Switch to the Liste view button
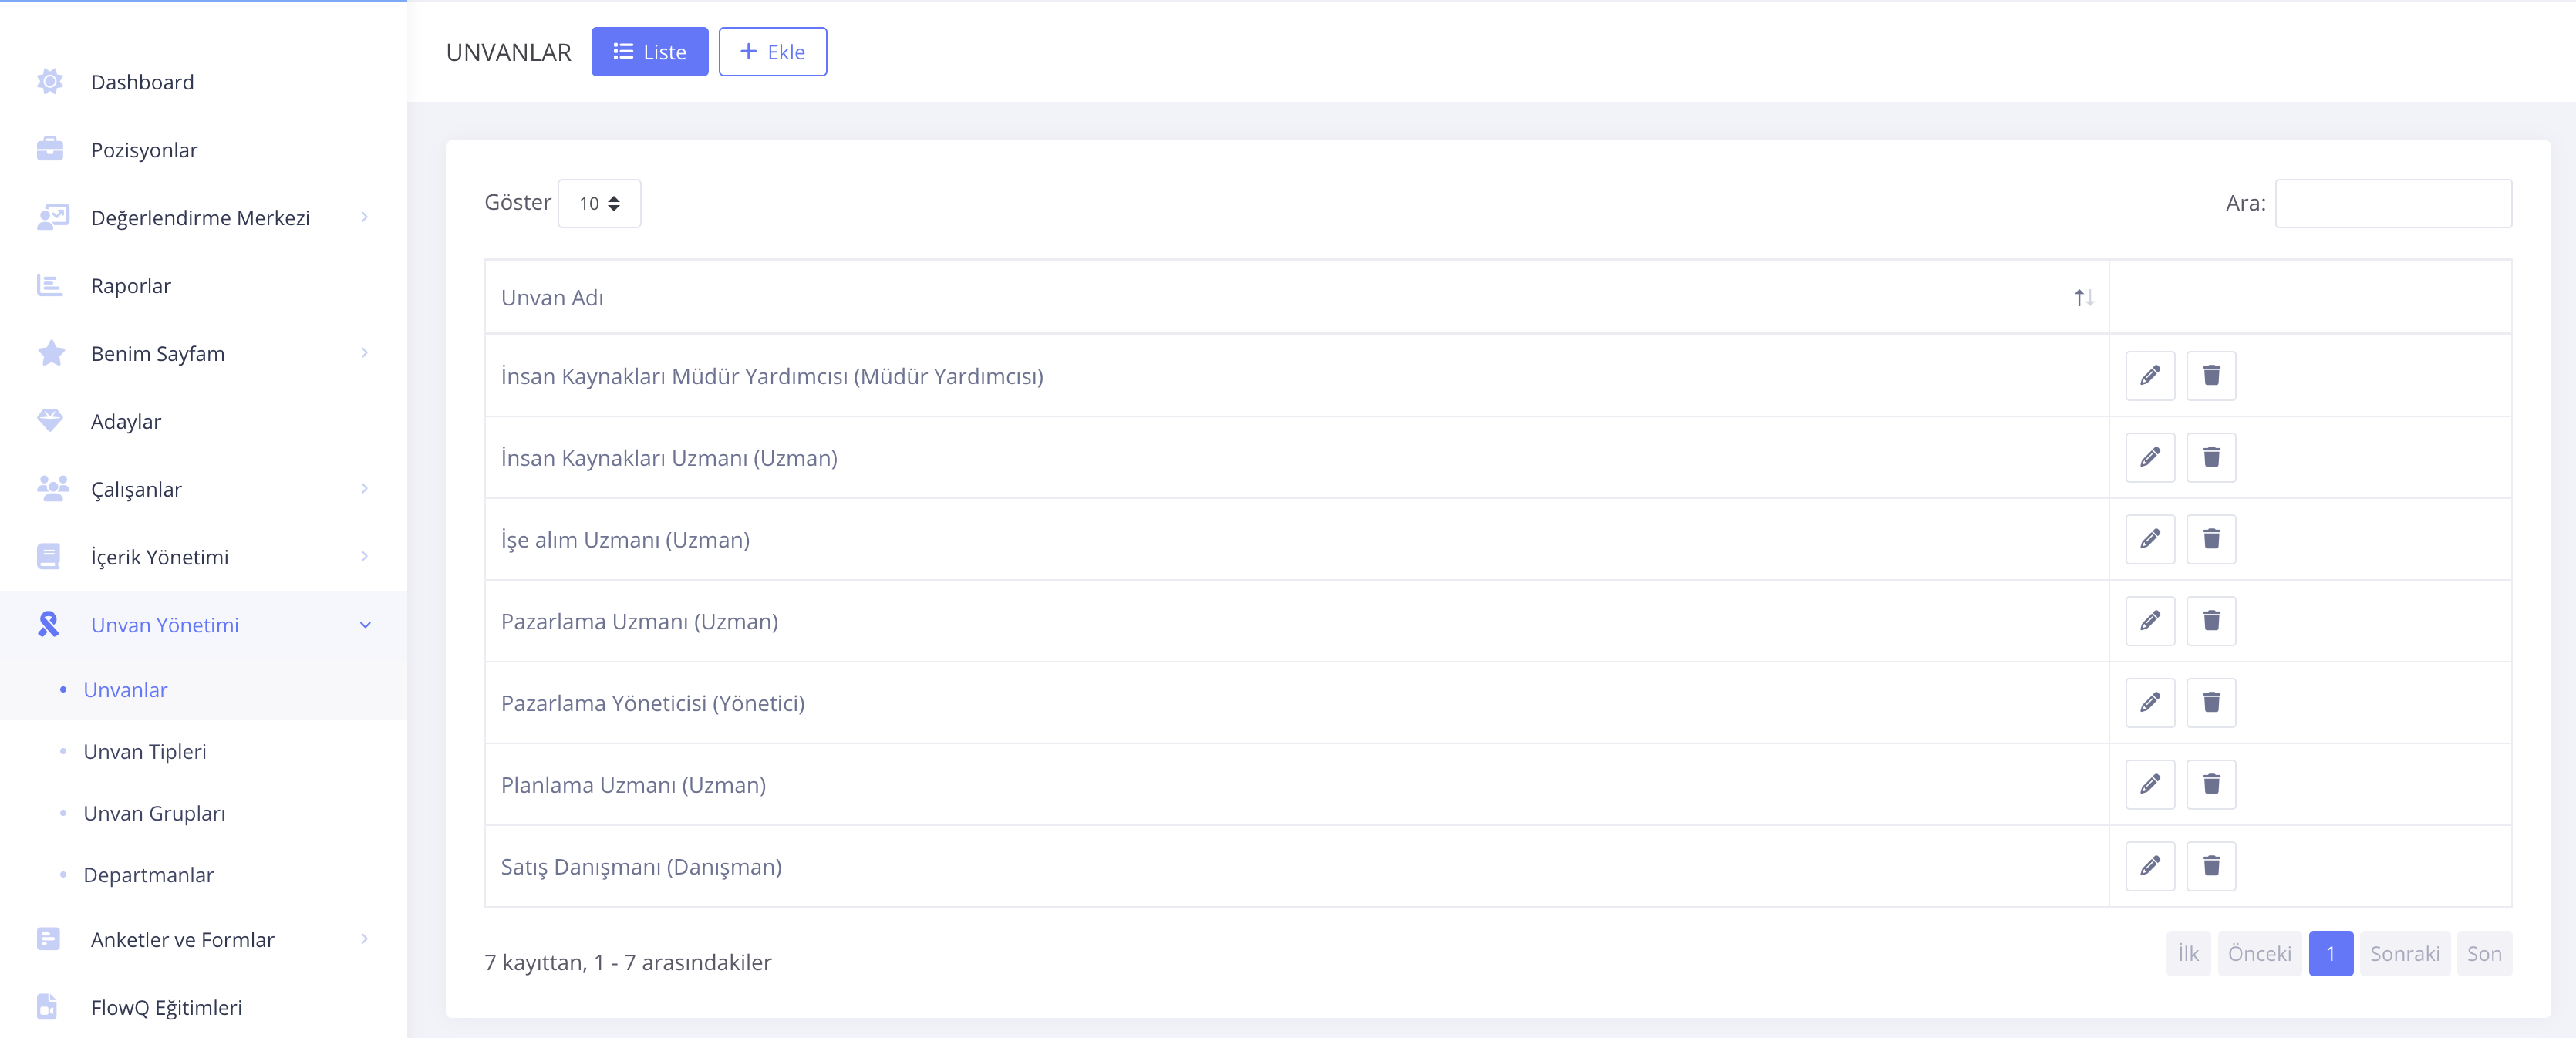 pos(649,52)
